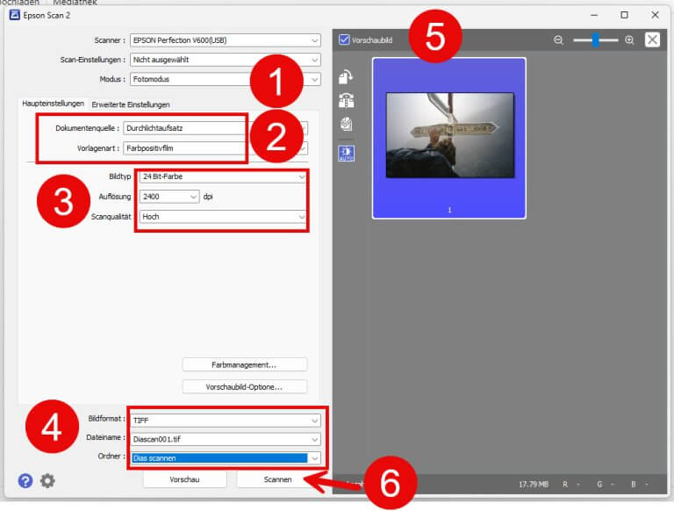Open the Scan-Einstellungen dropdown
Image resolution: width=674 pixels, height=511 pixels.
(x=226, y=60)
